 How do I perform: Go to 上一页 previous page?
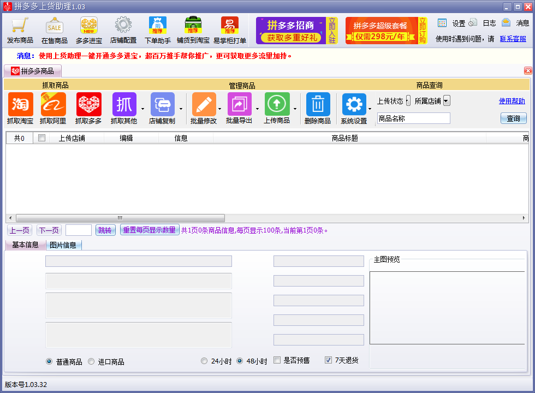pyautogui.click(x=20, y=230)
